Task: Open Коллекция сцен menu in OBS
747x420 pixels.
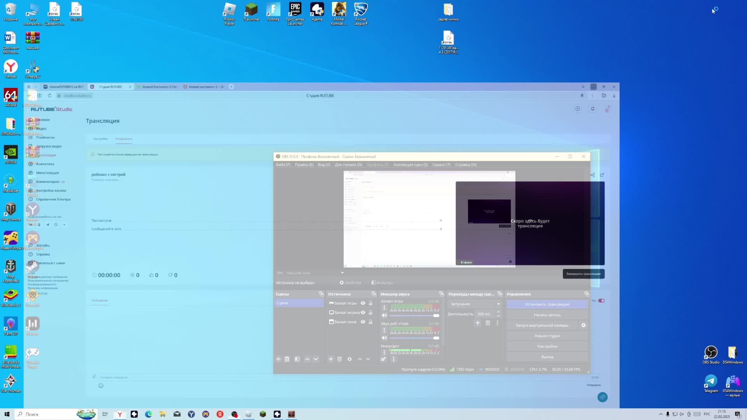Action: [x=410, y=164]
